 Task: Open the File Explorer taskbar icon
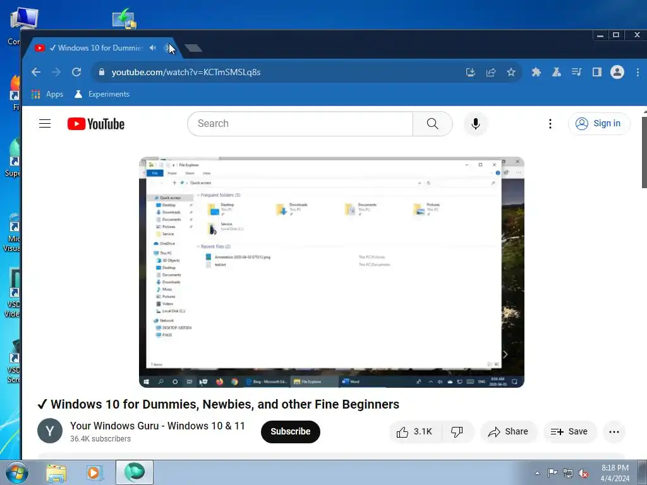[x=56, y=473]
